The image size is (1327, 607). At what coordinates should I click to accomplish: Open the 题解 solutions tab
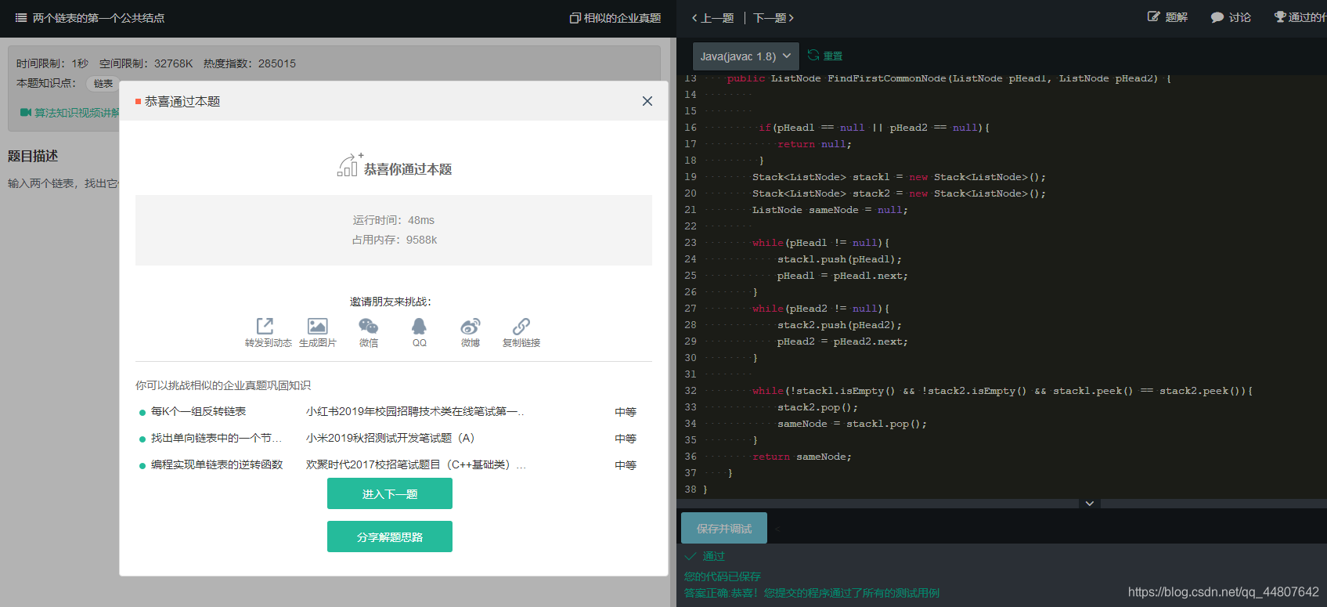tap(1167, 17)
